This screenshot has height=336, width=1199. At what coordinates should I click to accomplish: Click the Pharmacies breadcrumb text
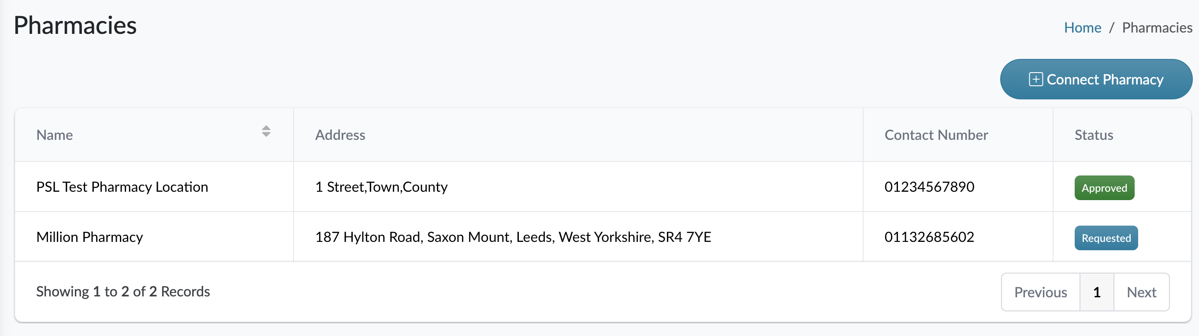[x=1157, y=28]
